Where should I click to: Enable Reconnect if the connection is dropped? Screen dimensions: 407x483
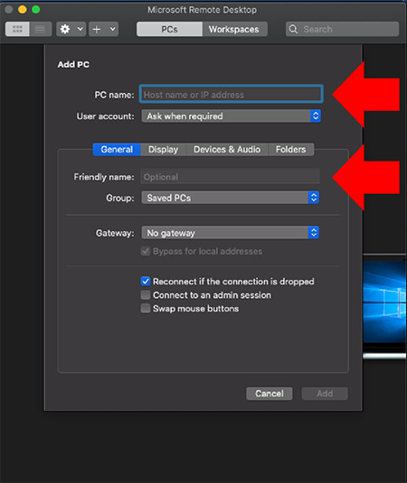tap(146, 282)
